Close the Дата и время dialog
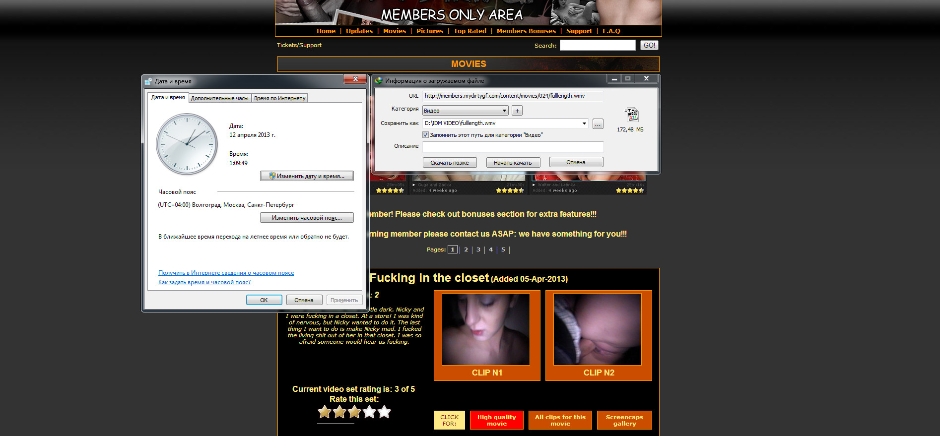Screen dimensions: 940x436 click(355, 79)
